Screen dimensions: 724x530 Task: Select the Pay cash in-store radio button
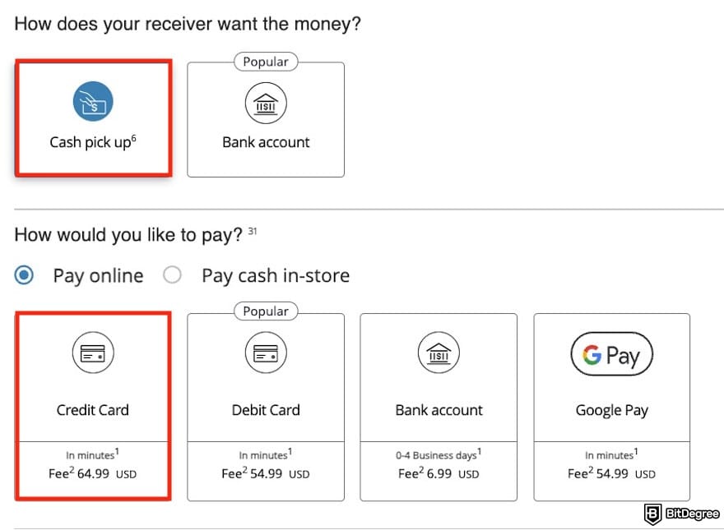click(x=172, y=276)
